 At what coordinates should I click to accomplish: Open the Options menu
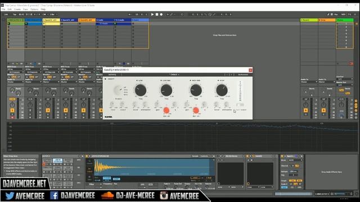(34, 10)
